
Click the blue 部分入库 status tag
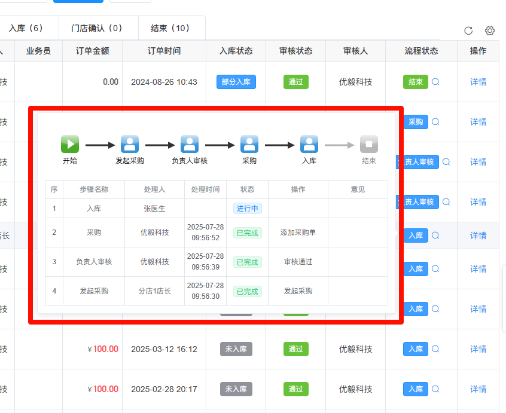click(x=236, y=82)
